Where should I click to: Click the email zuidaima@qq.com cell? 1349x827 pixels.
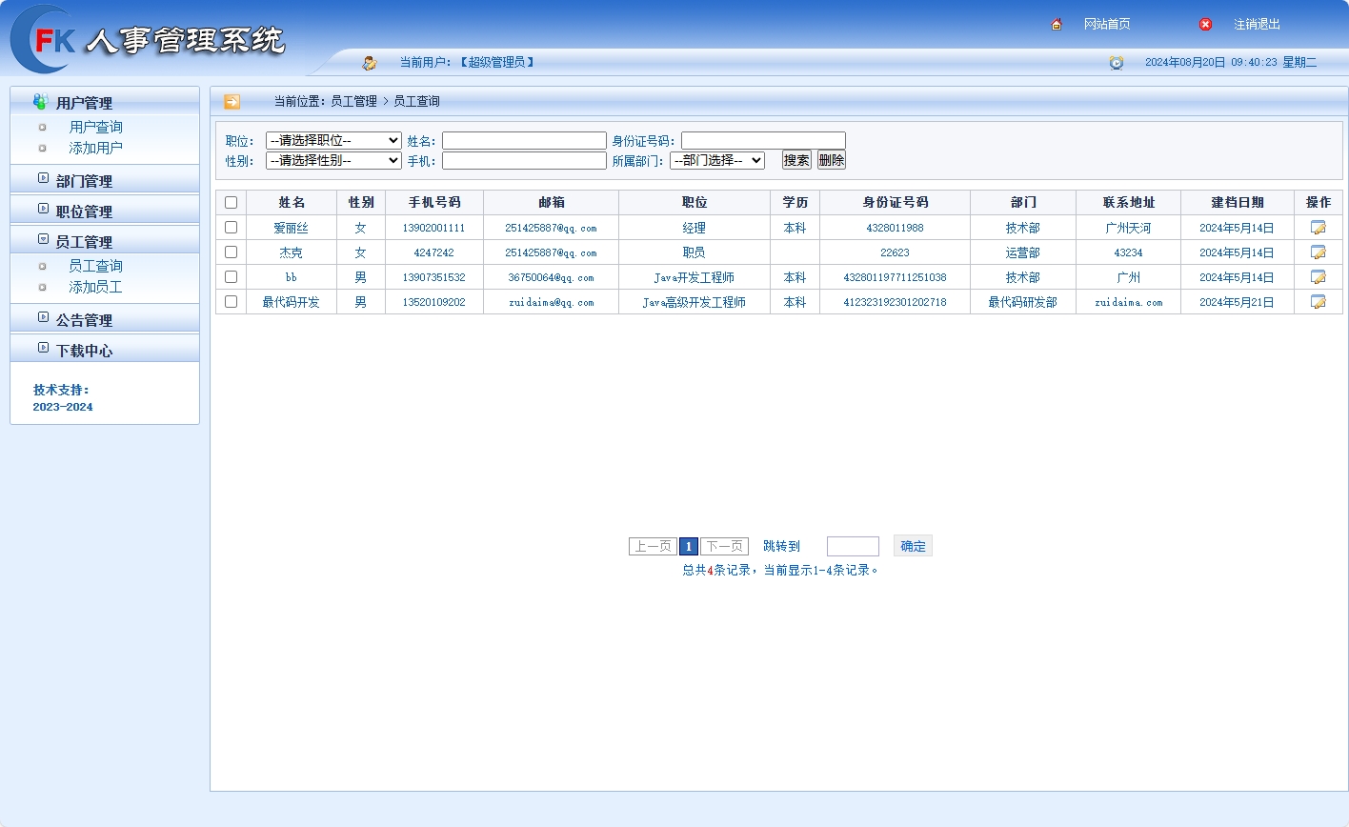click(552, 302)
